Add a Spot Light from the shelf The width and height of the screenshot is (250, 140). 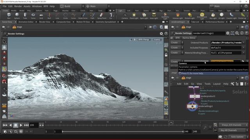click(x=144, y=16)
